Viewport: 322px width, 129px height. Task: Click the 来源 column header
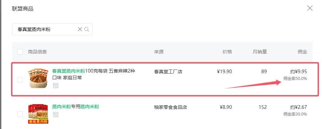[159, 52]
